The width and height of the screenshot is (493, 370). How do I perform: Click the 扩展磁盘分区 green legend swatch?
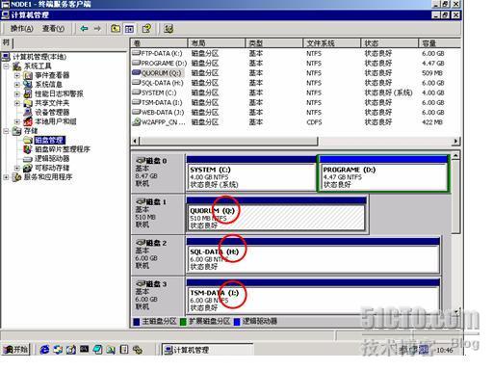click(x=183, y=322)
